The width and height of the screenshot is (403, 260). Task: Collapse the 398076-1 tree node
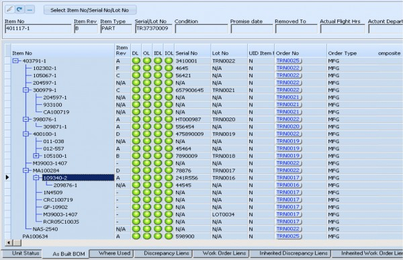tap(26, 120)
